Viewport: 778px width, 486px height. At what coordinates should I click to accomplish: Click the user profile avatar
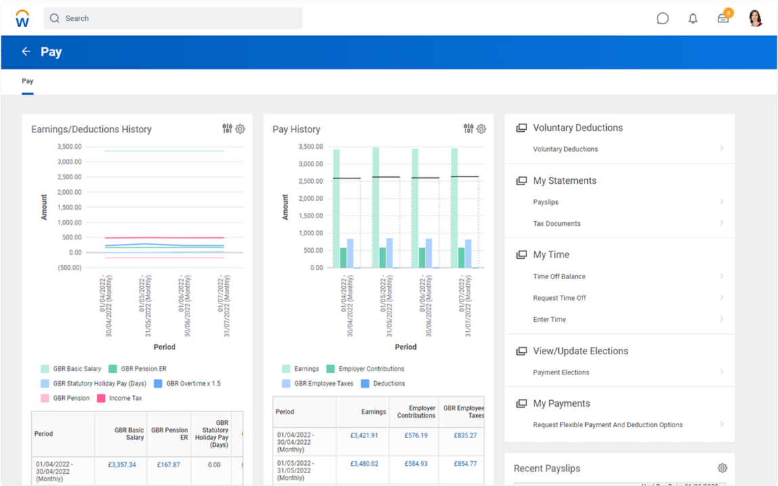(755, 18)
